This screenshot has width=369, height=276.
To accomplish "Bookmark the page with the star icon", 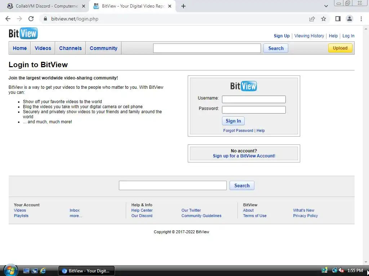I will point(324,19).
